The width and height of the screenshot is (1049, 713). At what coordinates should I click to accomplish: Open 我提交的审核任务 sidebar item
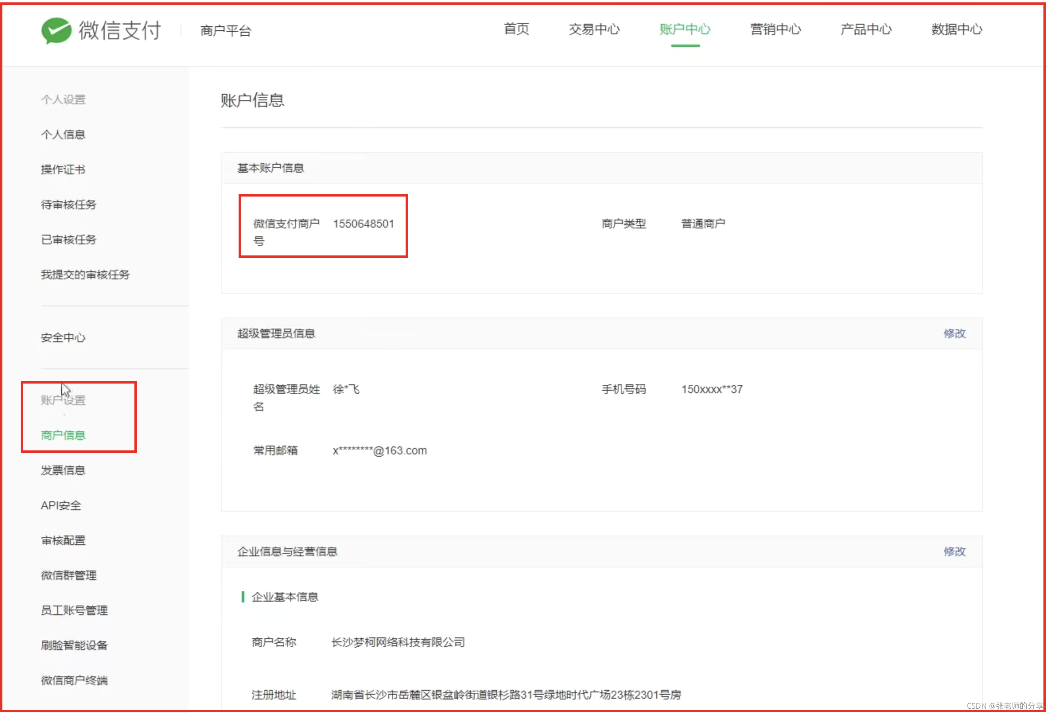click(x=85, y=275)
